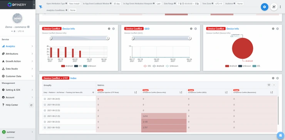The width and height of the screenshot is (285, 140).
Task: Open the summer user profile menu
Action: (18, 132)
